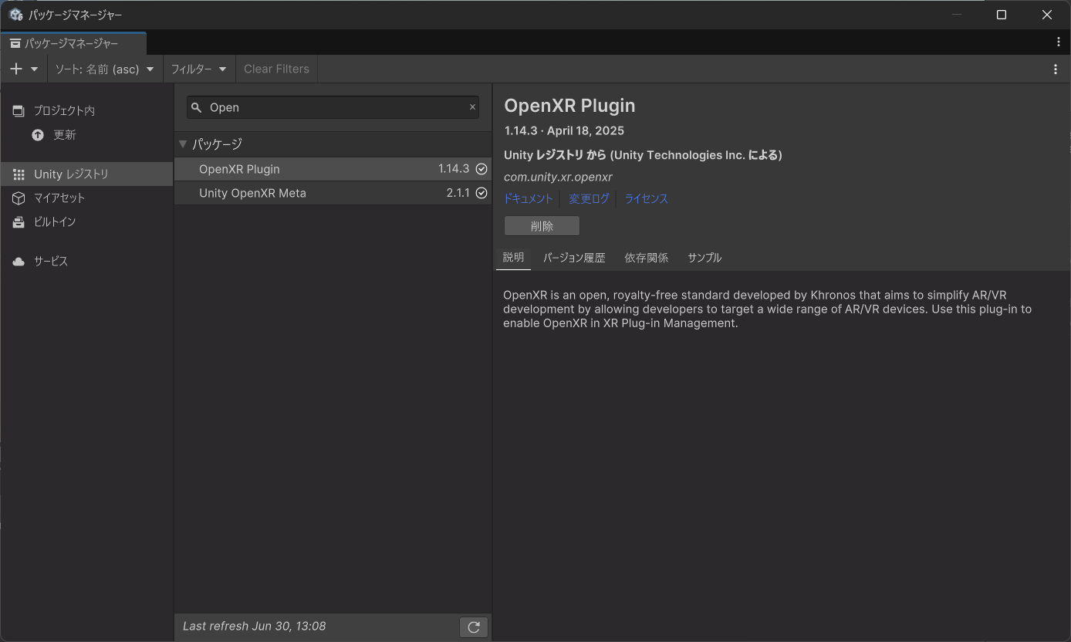Click the com.unity.xr.openxr package ID text

coord(558,177)
